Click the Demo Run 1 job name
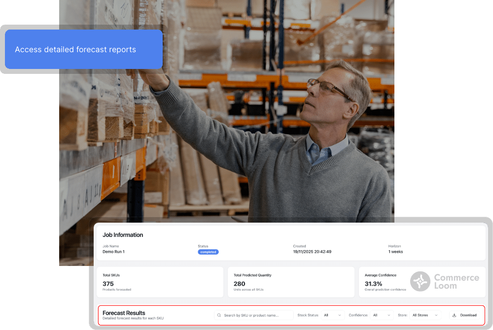 coord(113,252)
